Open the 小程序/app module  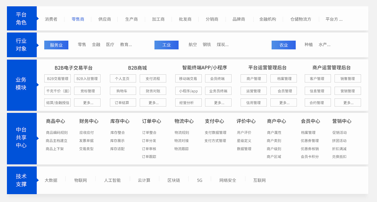tap(188, 91)
